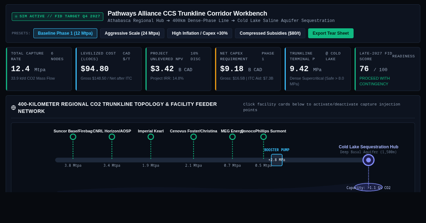This screenshot has width=426, height=223.
Task: Click FID Readiness Score 76 card
Action: [387, 69]
